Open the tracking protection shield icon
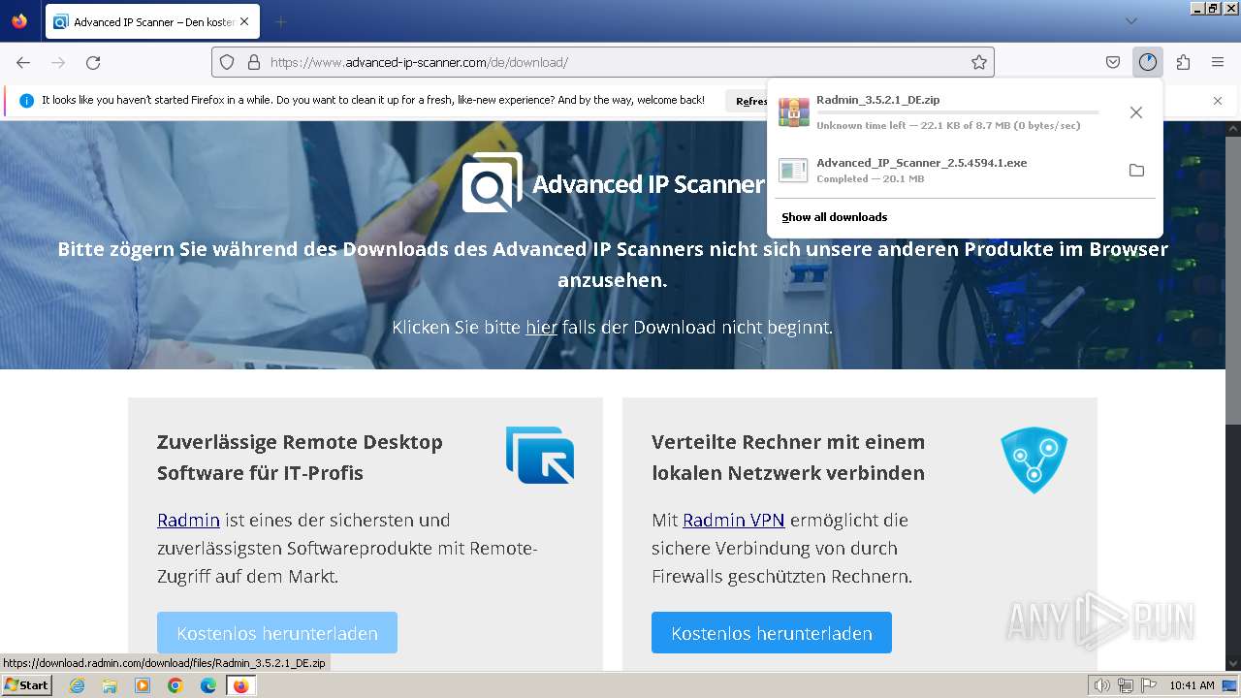This screenshot has height=698, width=1241. click(x=227, y=62)
